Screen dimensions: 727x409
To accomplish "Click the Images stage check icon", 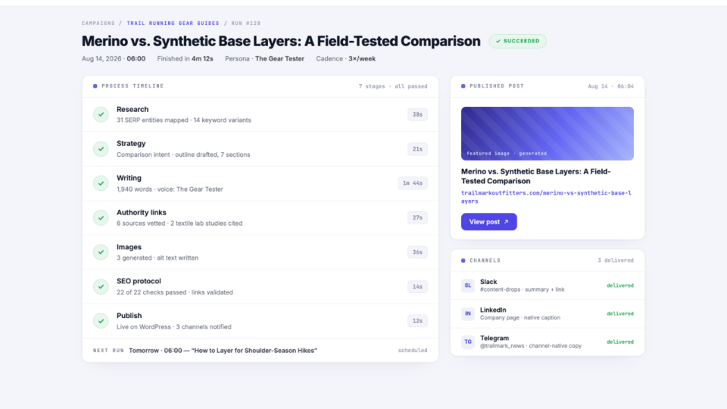I will click(x=101, y=252).
